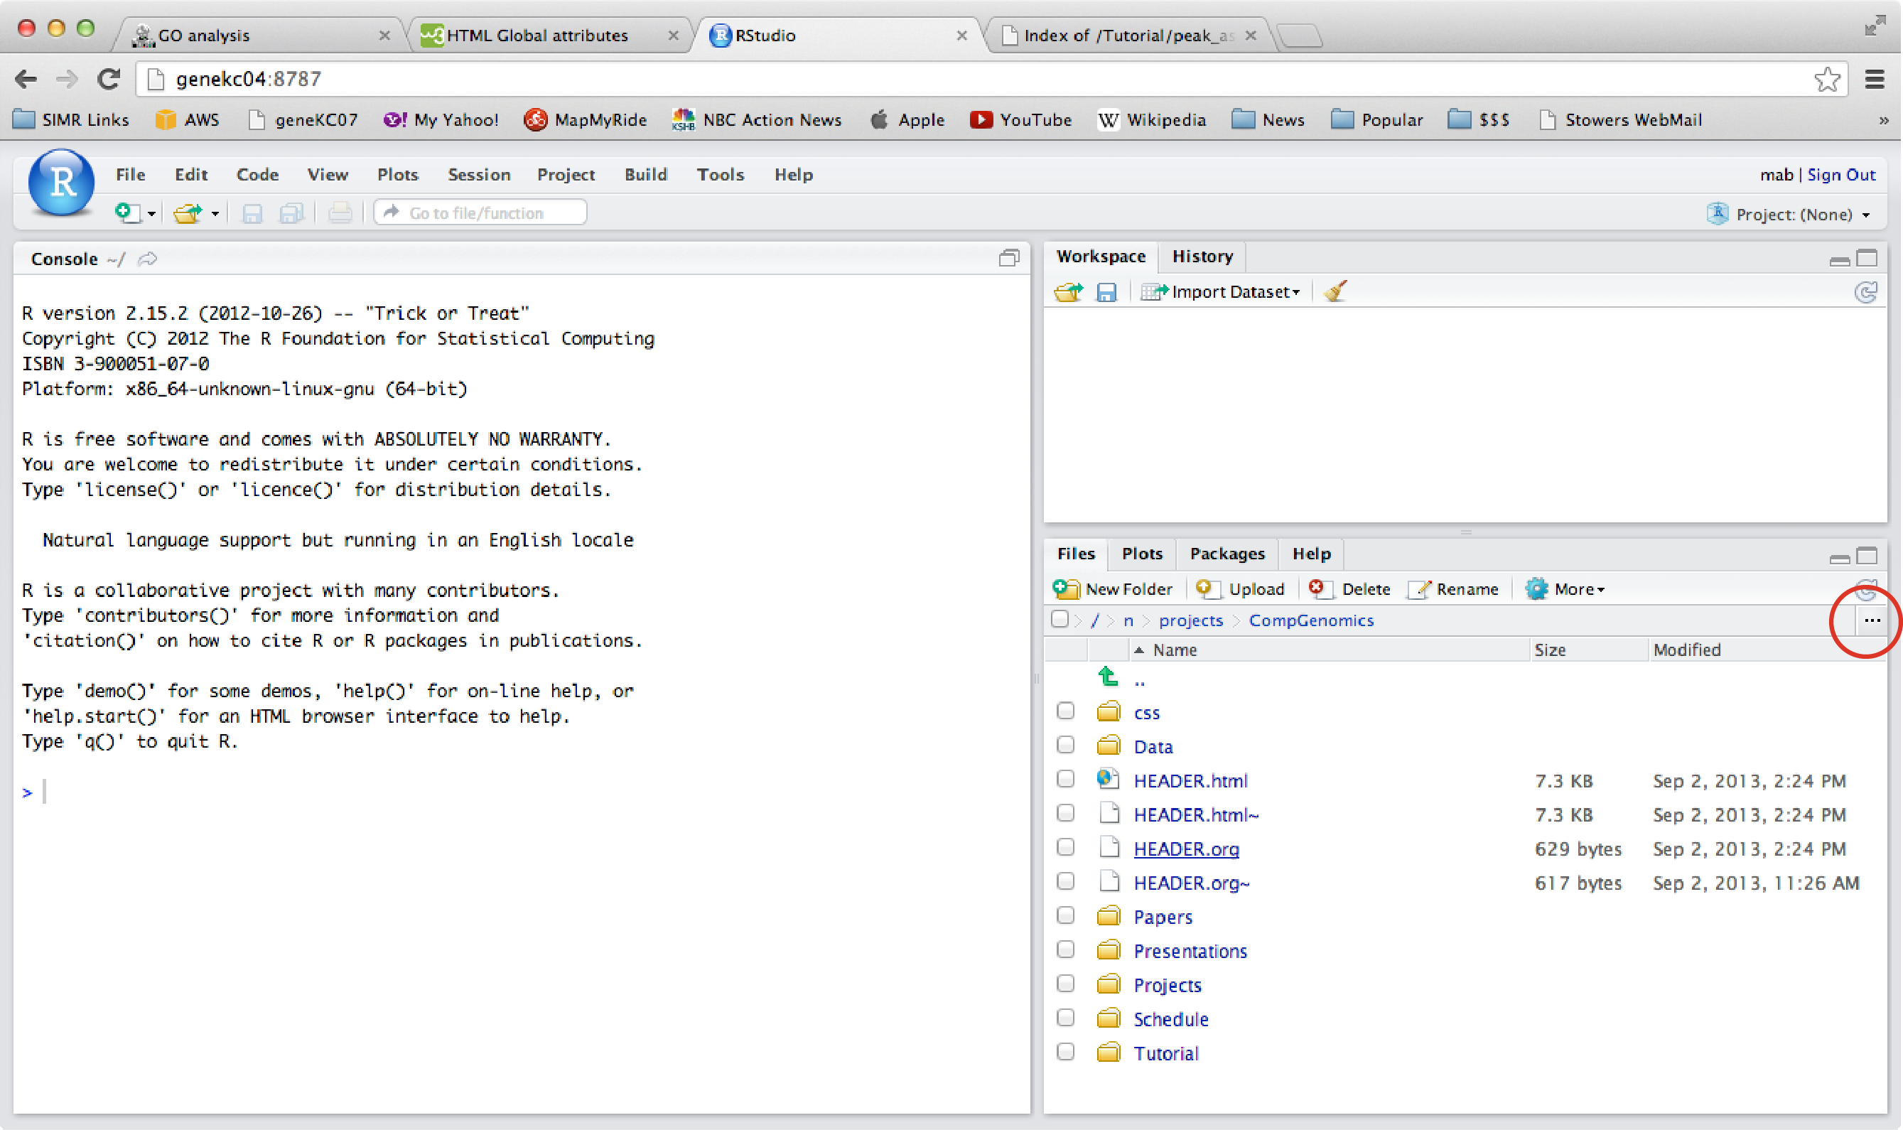Click the New Folder button

click(x=1112, y=588)
